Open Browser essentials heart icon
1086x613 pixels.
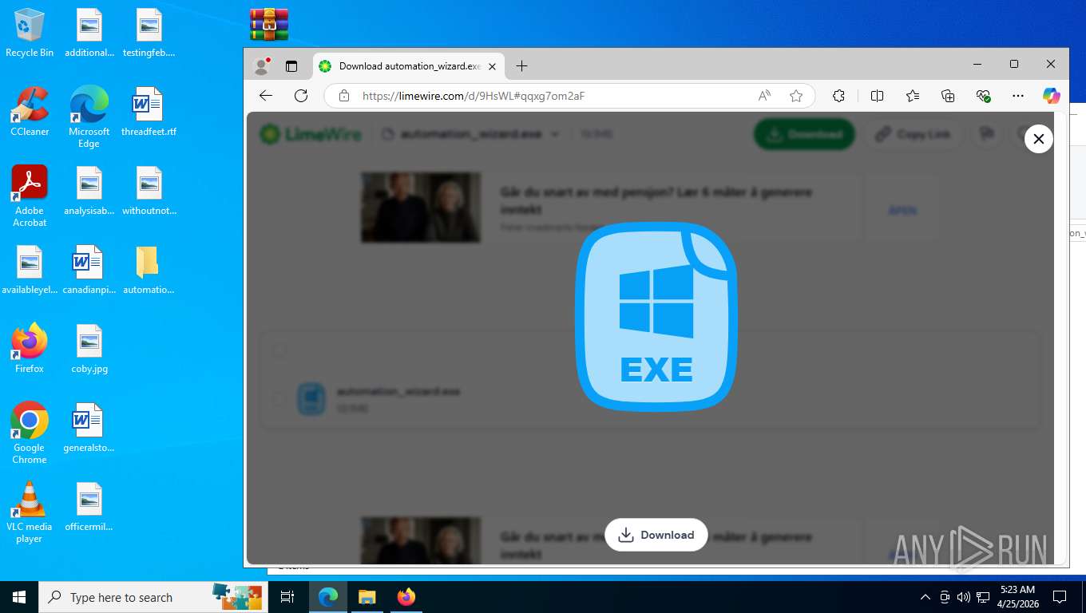[x=983, y=96]
